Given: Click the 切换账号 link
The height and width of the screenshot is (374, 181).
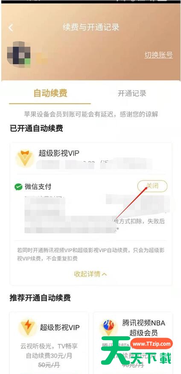Looking at the screenshot, I should (158, 55).
